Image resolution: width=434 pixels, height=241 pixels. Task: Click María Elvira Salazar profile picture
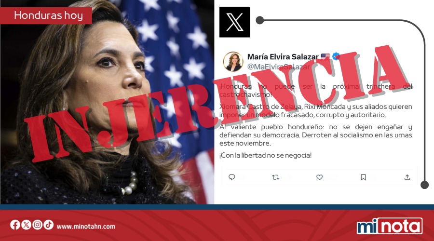pyautogui.click(x=233, y=61)
